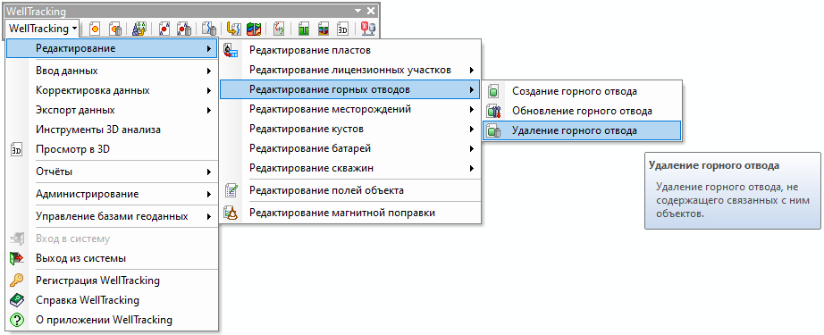Click the colored geological layers toolbar icon
The height and width of the screenshot is (335, 824).
(254, 29)
